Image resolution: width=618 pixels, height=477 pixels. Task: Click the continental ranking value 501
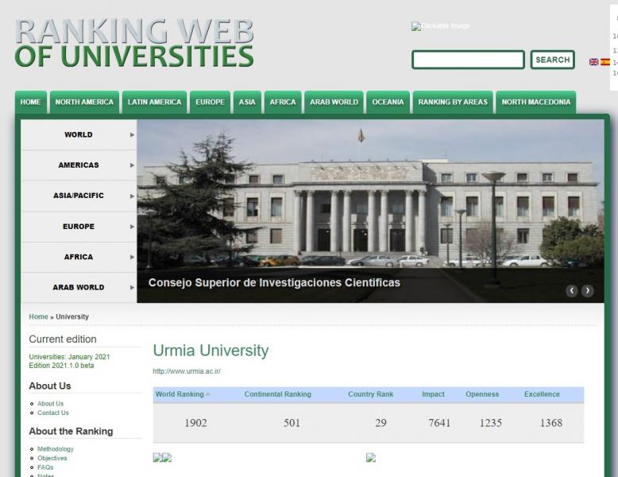pos(292,423)
